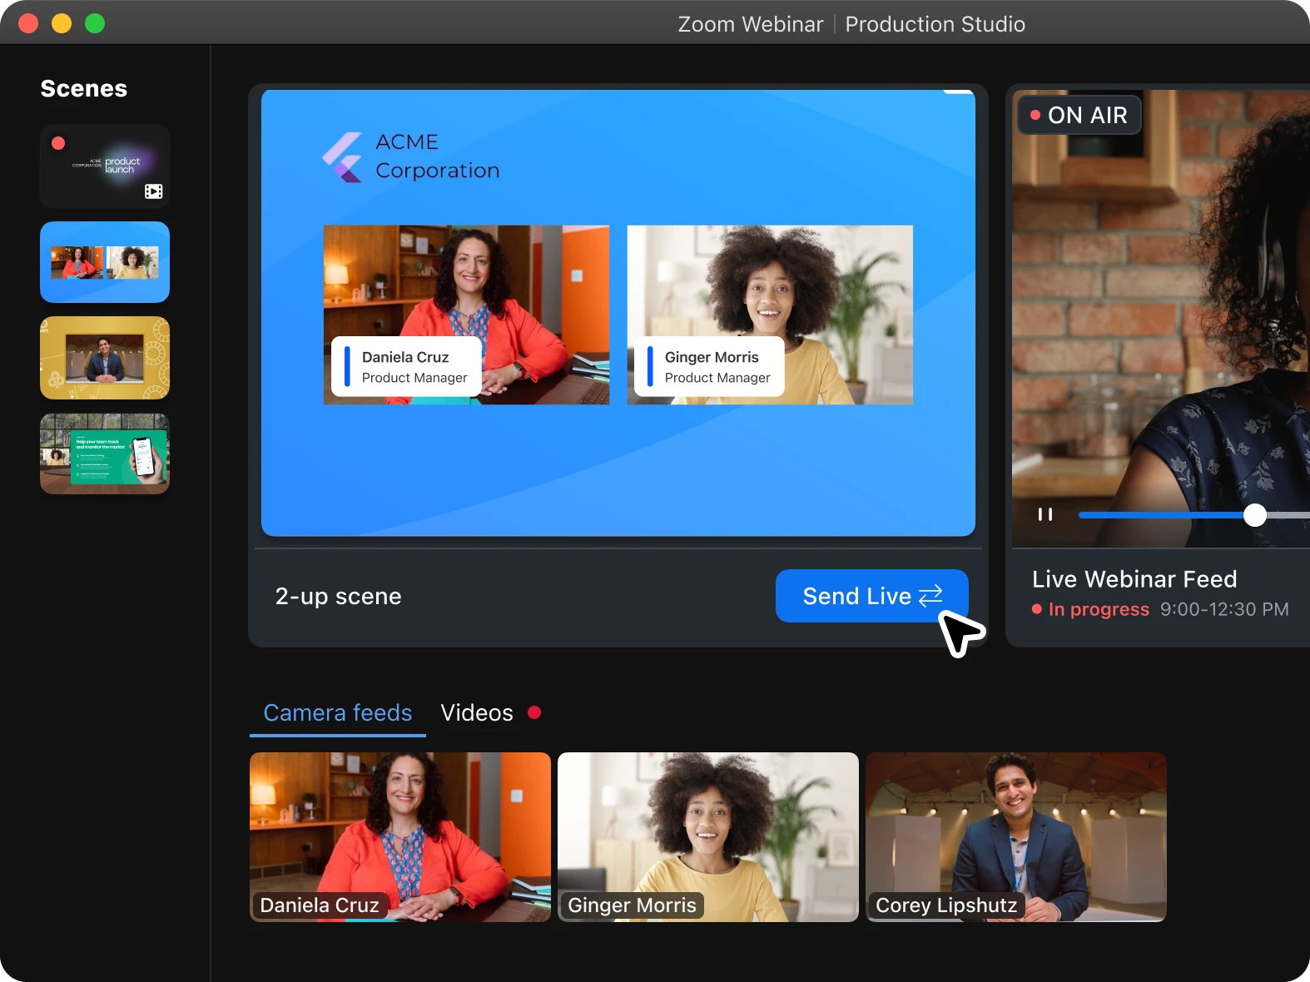Pause the live webinar feed
This screenshot has height=982, width=1310.
1045,514
